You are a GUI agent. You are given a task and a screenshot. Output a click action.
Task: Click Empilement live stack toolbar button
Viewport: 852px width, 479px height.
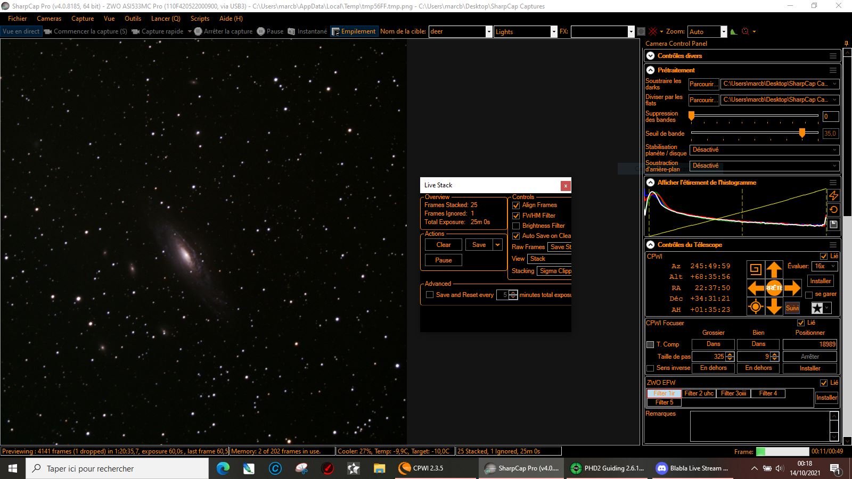tap(354, 31)
